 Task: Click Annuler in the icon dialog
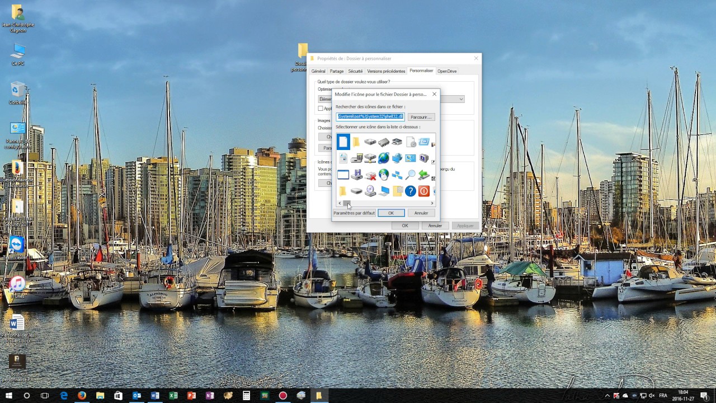(421, 213)
